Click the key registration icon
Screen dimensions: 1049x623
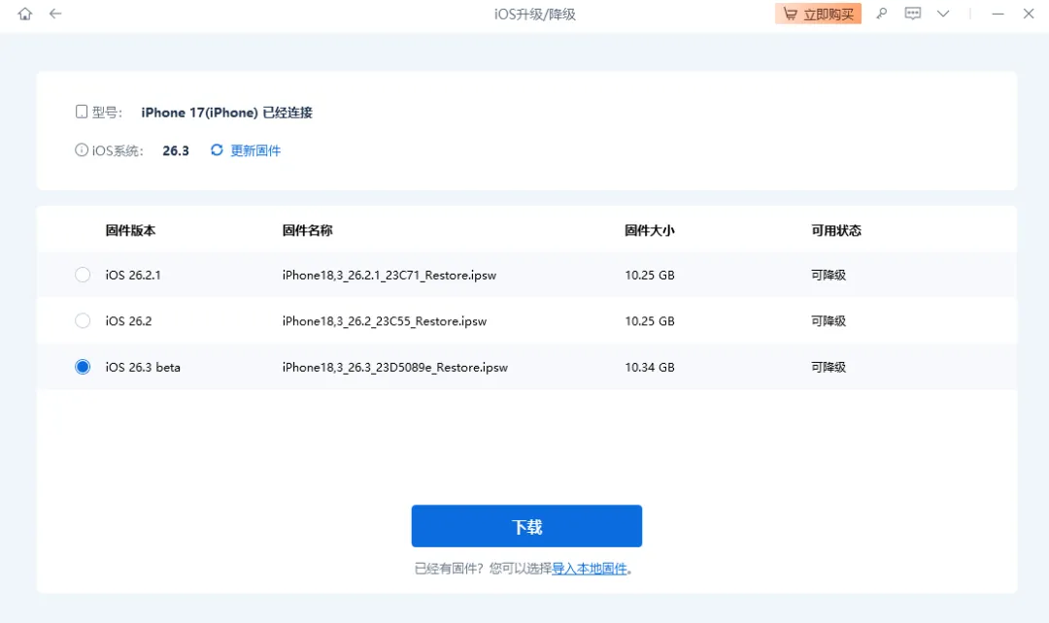[882, 14]
